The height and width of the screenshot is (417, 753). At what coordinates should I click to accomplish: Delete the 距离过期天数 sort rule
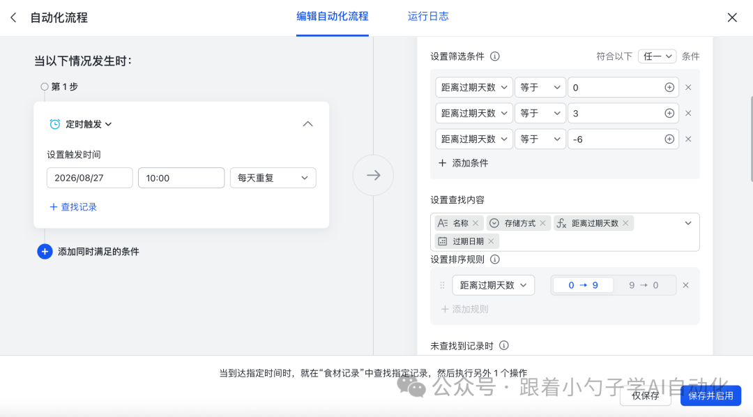pyautogui.click(x=686, y=285)
